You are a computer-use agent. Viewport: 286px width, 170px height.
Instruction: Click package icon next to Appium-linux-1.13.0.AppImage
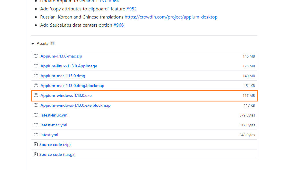point(36,66)
